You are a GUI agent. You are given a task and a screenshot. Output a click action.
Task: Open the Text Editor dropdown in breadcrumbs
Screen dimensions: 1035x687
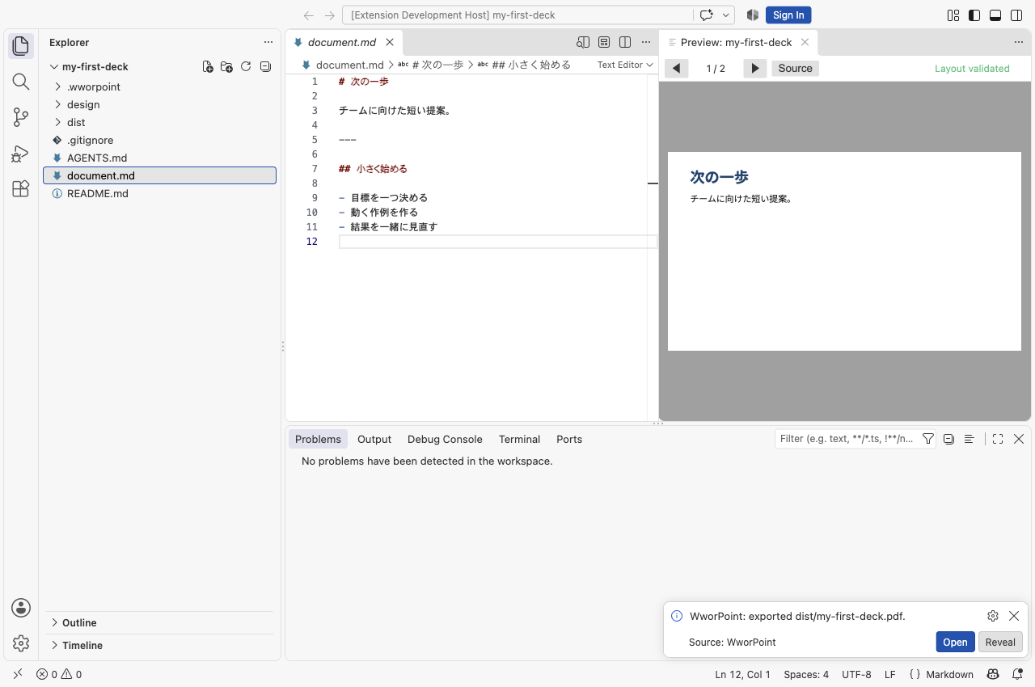[x=625, y=65]
